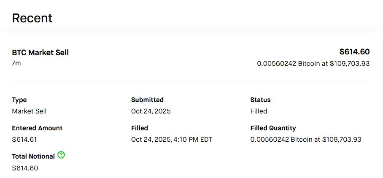The width and height of the screenshot is (383, 178).
Task: Collapse the BTC Market Sell order row
Action: [40, 53]
